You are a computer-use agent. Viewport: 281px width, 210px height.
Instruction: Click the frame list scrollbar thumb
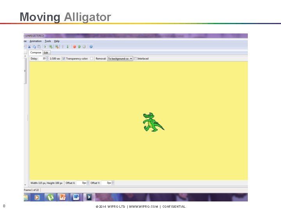[25, 71]
